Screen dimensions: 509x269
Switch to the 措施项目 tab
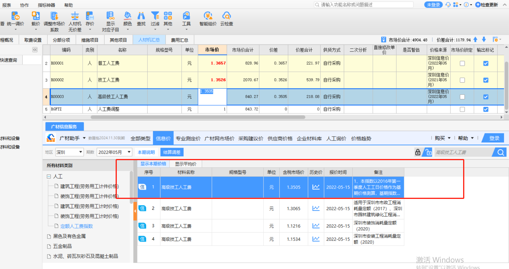click(x=90, y=40)
